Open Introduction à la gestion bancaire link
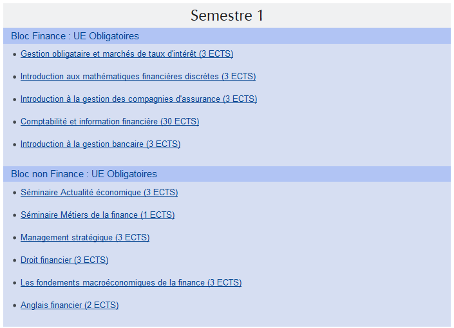454x328 pixels. 100,144
